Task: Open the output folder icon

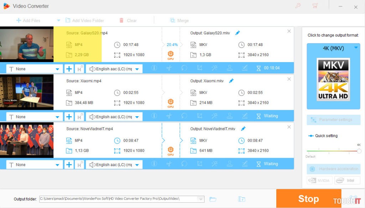Action: 213,199
